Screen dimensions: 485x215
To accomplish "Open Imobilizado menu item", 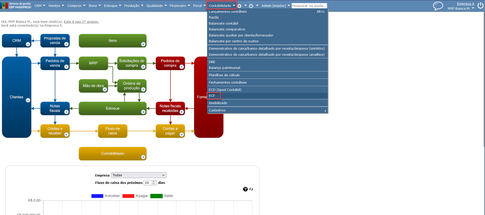I will 267,103.
